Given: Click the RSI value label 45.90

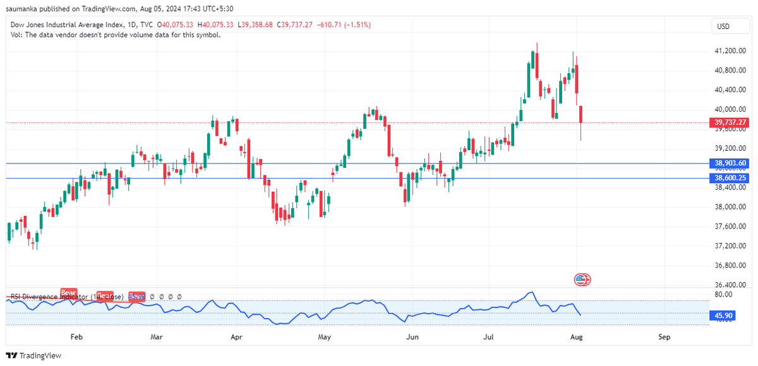Looking at the screenshot, I should pyautogui.click(x=723, y=314).
